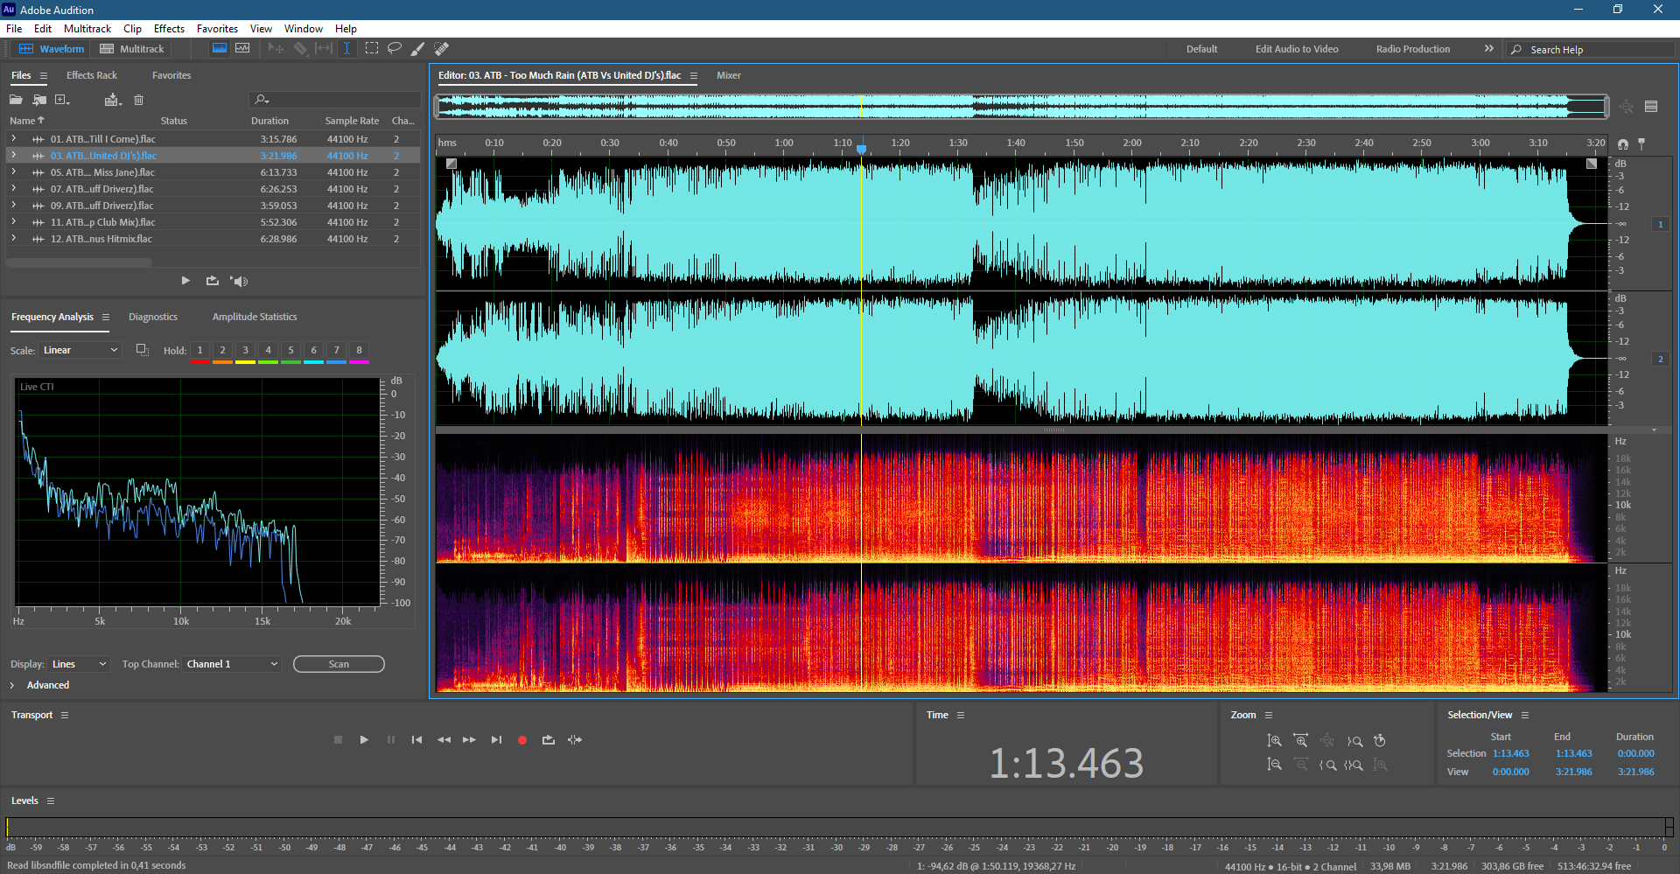Click the Scan button
The height and width of the screenshot is (874, 1680).
pyautogui.click(x=339, y=664)
